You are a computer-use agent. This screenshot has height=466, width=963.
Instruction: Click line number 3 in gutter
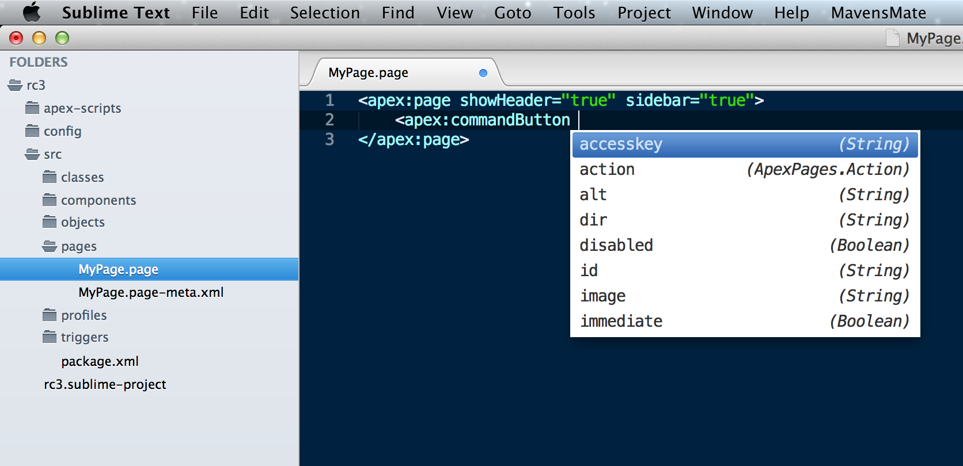(x=329, y=140)
